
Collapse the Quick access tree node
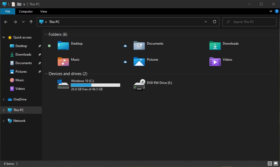pos(3,37)
